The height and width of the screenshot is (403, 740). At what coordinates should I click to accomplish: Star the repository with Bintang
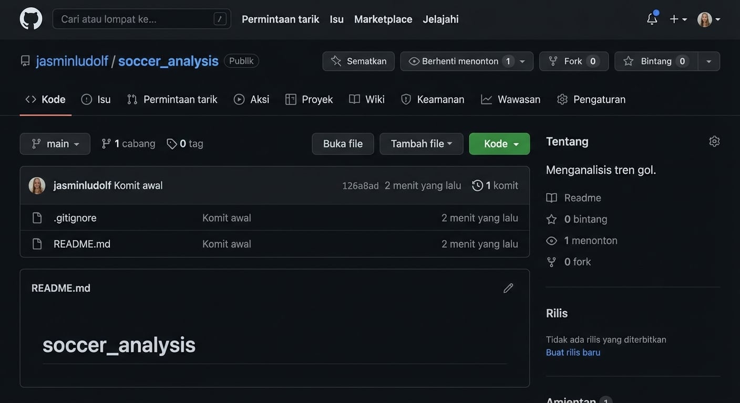(656, 61)
